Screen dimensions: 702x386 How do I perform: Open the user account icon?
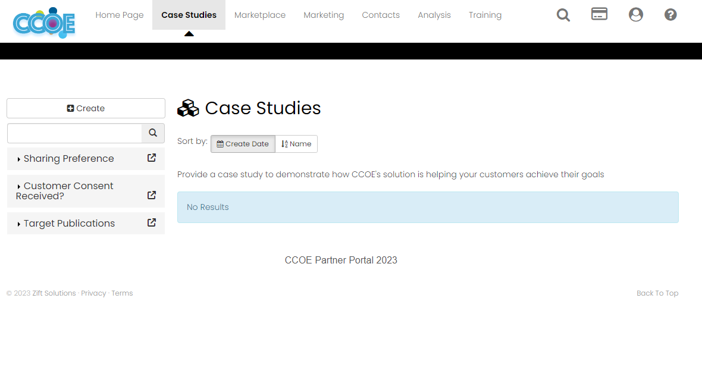(636, 14)
